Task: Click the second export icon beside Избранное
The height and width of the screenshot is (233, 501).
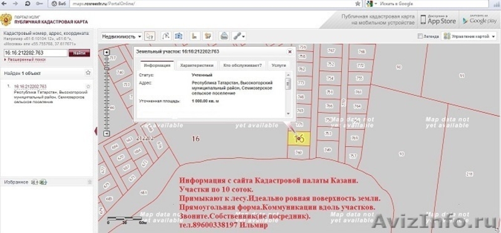Action: (x=43, y=182)
